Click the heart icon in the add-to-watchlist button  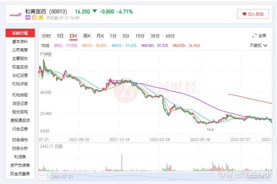pos(244,14)
